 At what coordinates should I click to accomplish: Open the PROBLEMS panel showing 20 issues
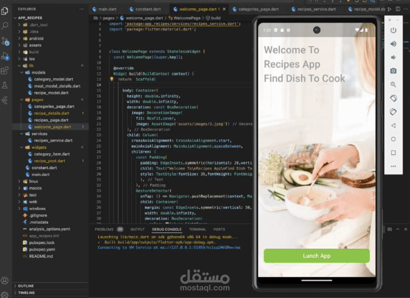click(x=106, y=229)
